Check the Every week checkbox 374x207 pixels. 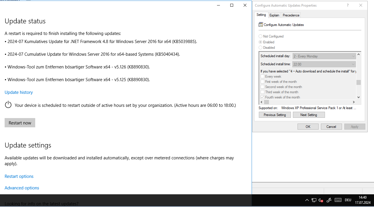coord(263,77)
